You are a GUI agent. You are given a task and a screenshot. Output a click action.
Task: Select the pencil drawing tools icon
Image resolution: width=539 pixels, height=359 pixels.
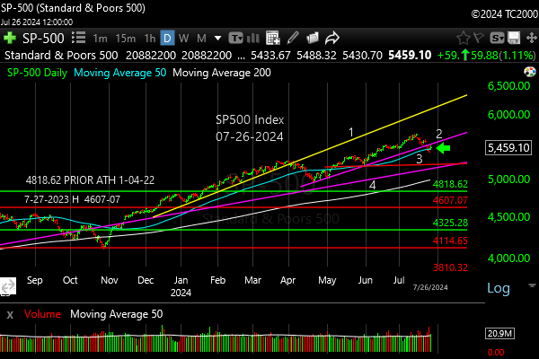[x=293, y=38]
